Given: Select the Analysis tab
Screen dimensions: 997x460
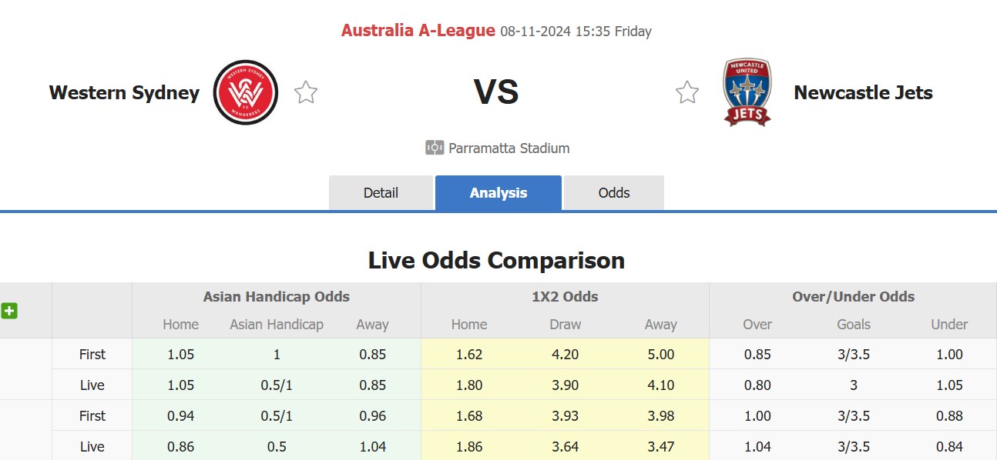Looking at the screenshot, I should [498, 192].
